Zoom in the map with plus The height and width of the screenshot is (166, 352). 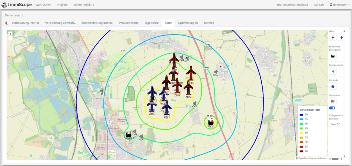pyautogui.click(x=10, y=34)
